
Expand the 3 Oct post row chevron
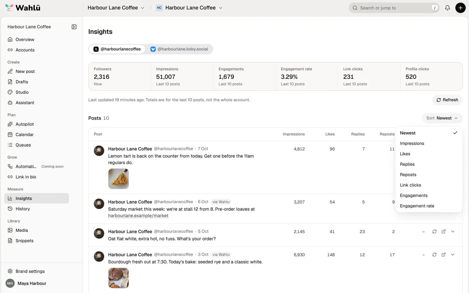(453, 255)
